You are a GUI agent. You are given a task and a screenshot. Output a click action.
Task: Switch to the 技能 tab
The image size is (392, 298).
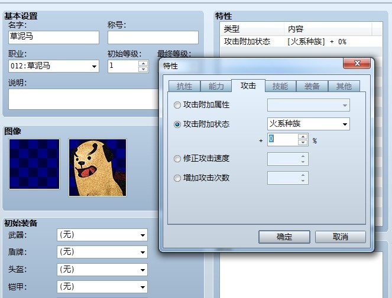coord(280,86)
